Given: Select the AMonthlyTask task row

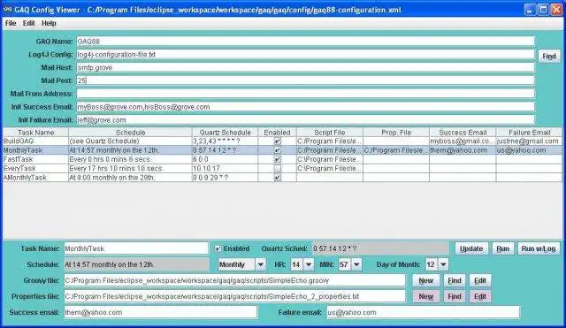Looking at the screenshot, I should coord(283,178).
